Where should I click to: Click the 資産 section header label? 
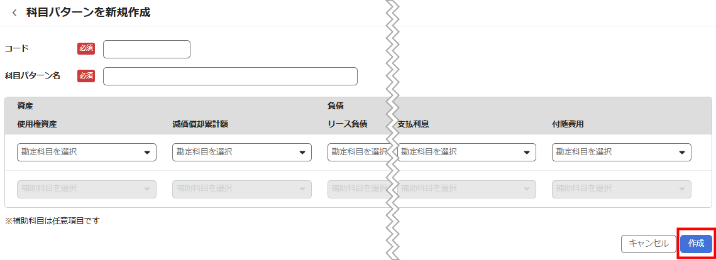(25, 106)
